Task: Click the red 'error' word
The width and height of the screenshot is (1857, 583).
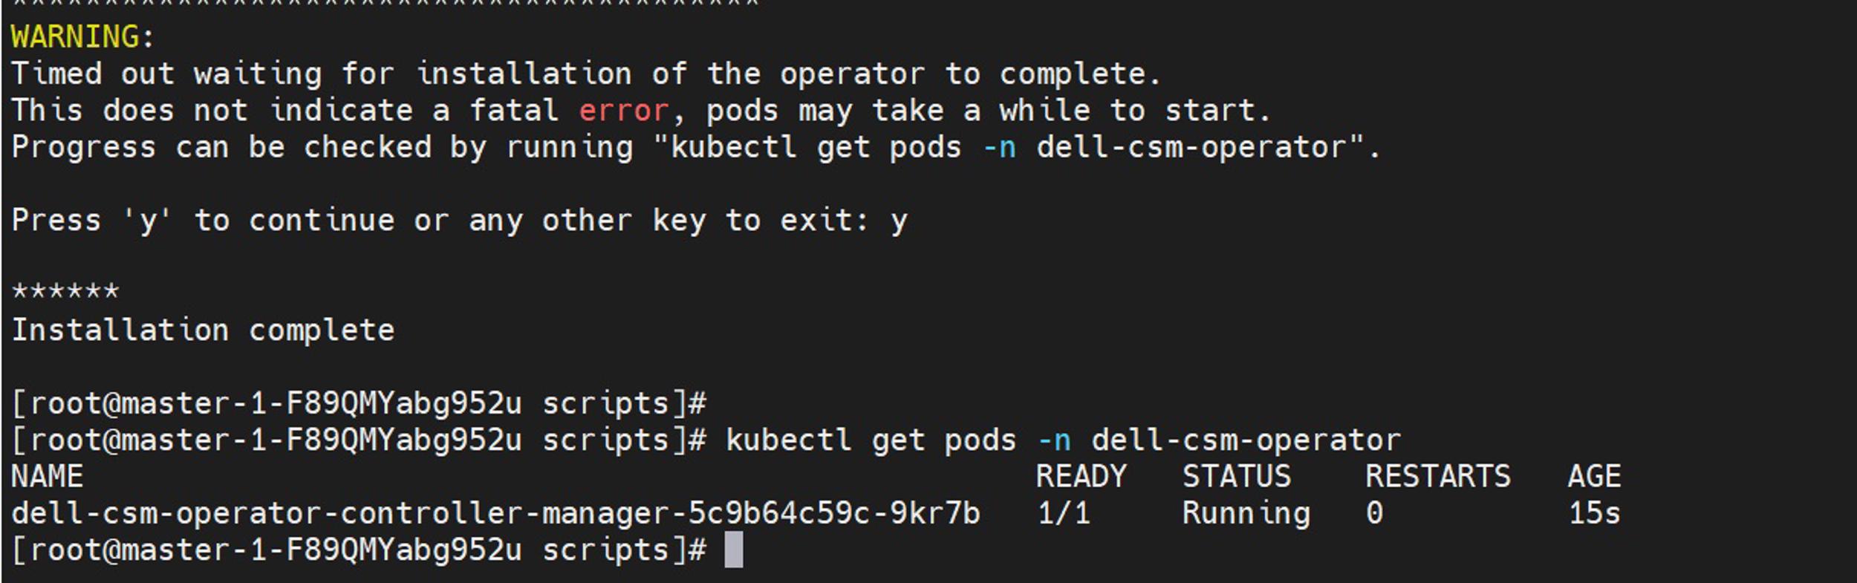Action: click(624, 111)
